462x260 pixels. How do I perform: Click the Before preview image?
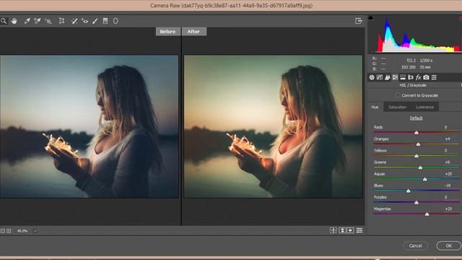coord(90,126)
